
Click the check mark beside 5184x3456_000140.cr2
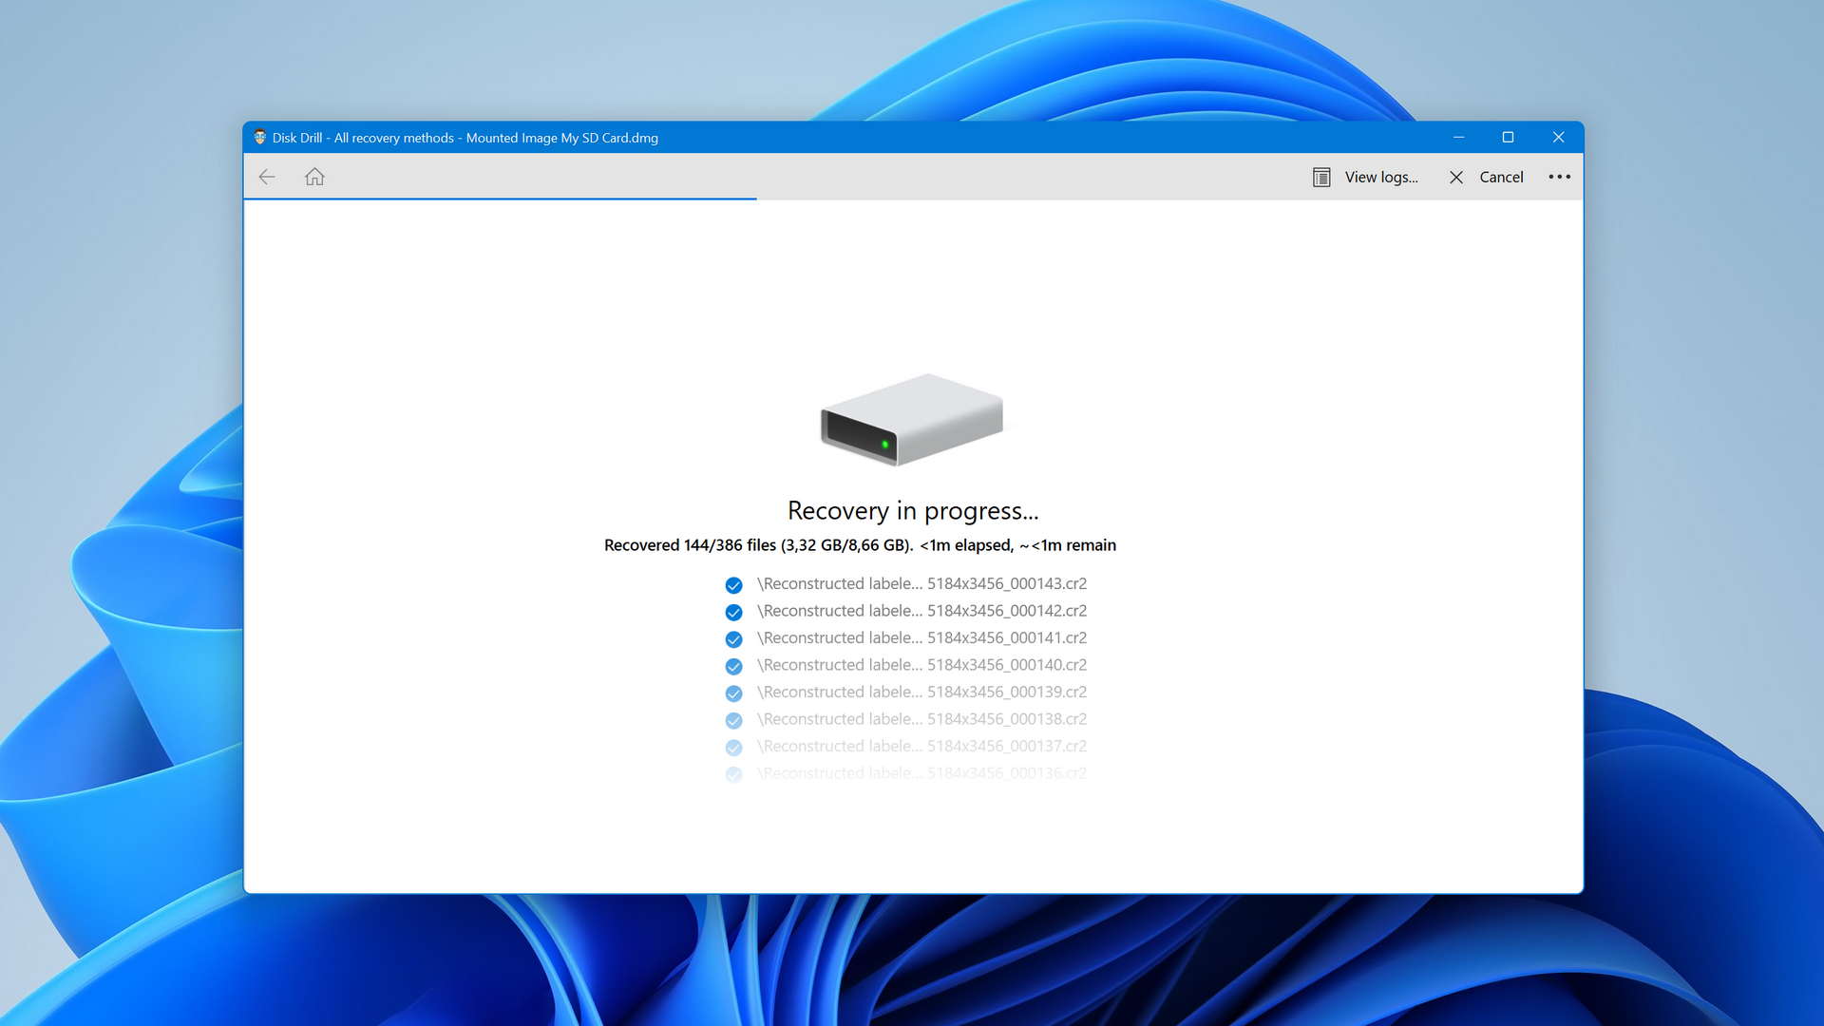[x=733, y=667]
